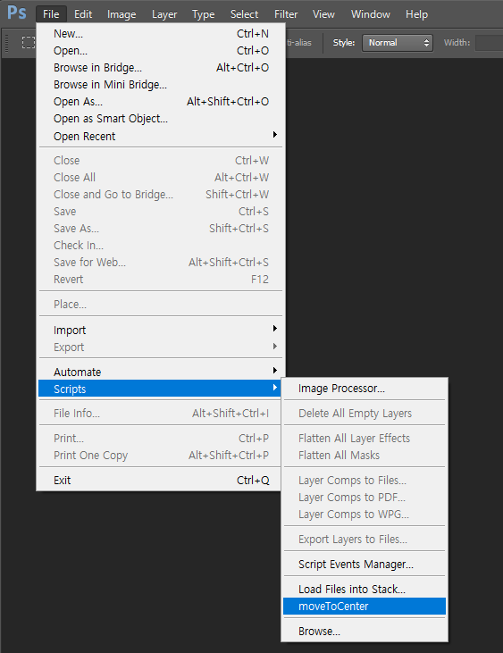Open the Edit menu
This screenshot has height=653, width=503.
[x=83, y=14]
